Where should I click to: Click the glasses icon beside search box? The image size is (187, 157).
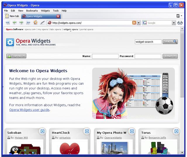180,23
